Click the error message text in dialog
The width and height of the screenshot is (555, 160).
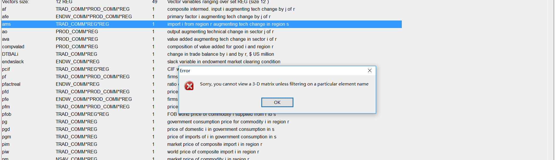click(x=284, y=84)
